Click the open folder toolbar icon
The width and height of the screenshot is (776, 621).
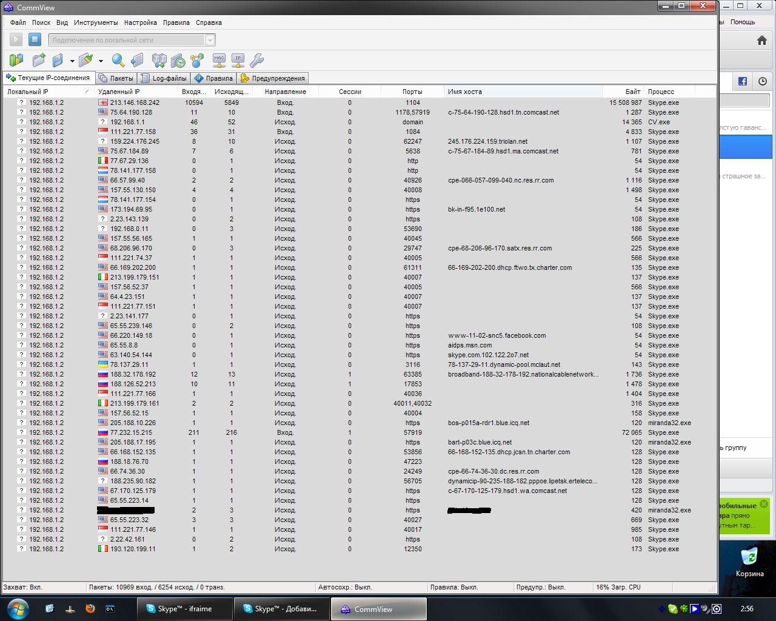tap(39, 60)
